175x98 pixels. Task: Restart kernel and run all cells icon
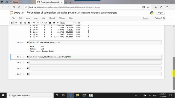tap(58, 23)
